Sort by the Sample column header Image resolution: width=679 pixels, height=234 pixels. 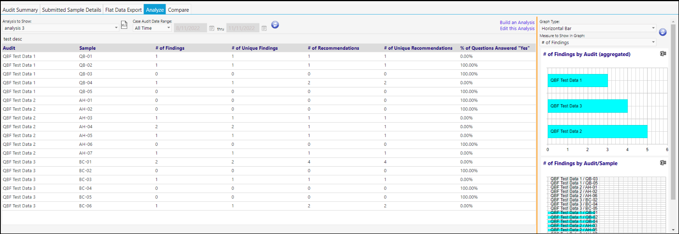coord(87,48)
